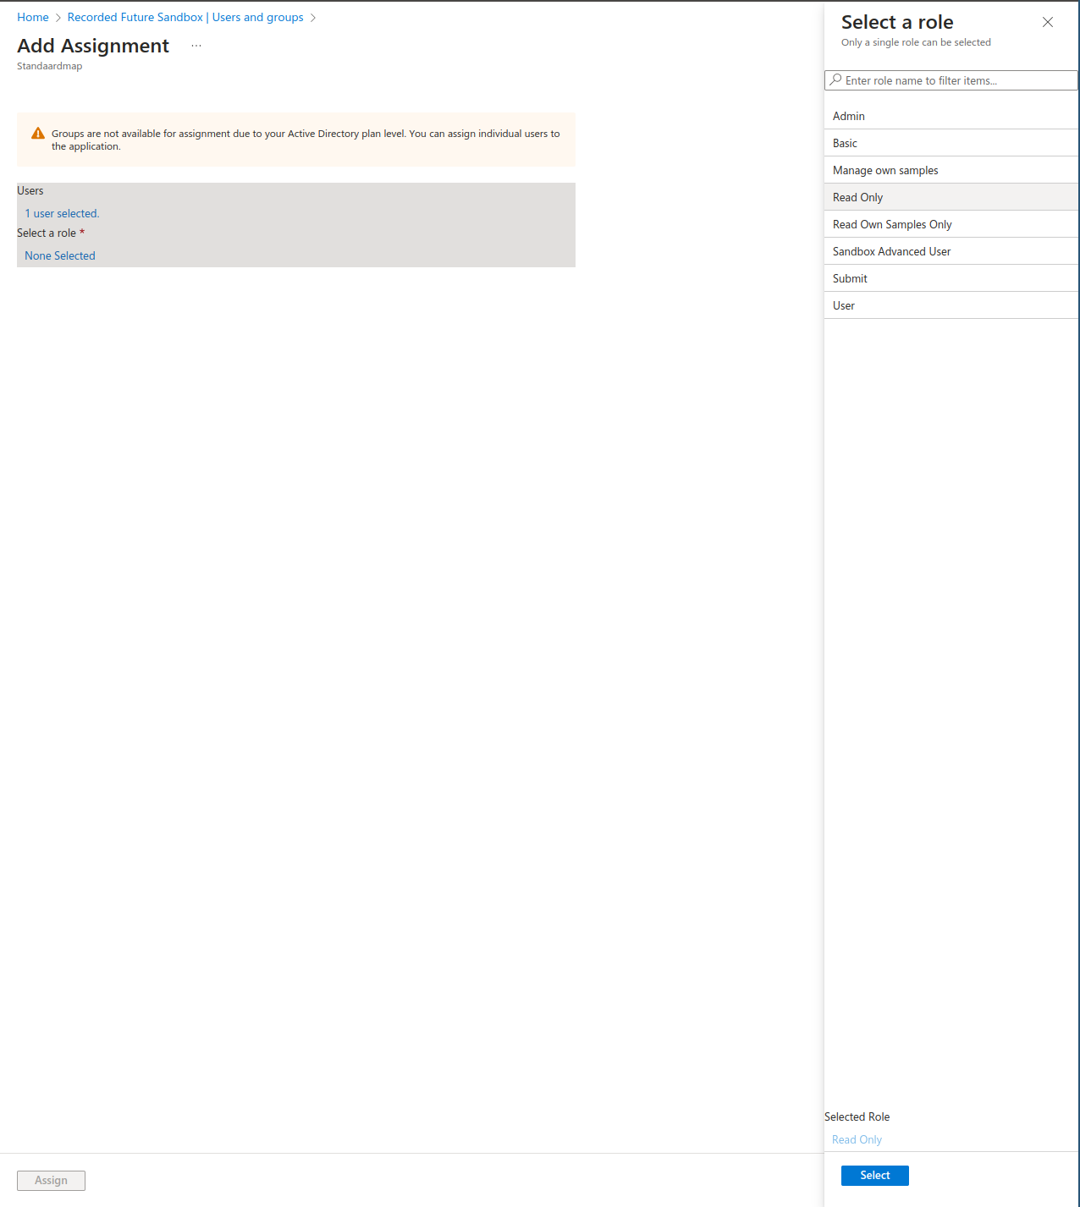Screen dimensions: 1080x1207
Task: Click the orange warning icon in banner
Action: pos(38,134)
